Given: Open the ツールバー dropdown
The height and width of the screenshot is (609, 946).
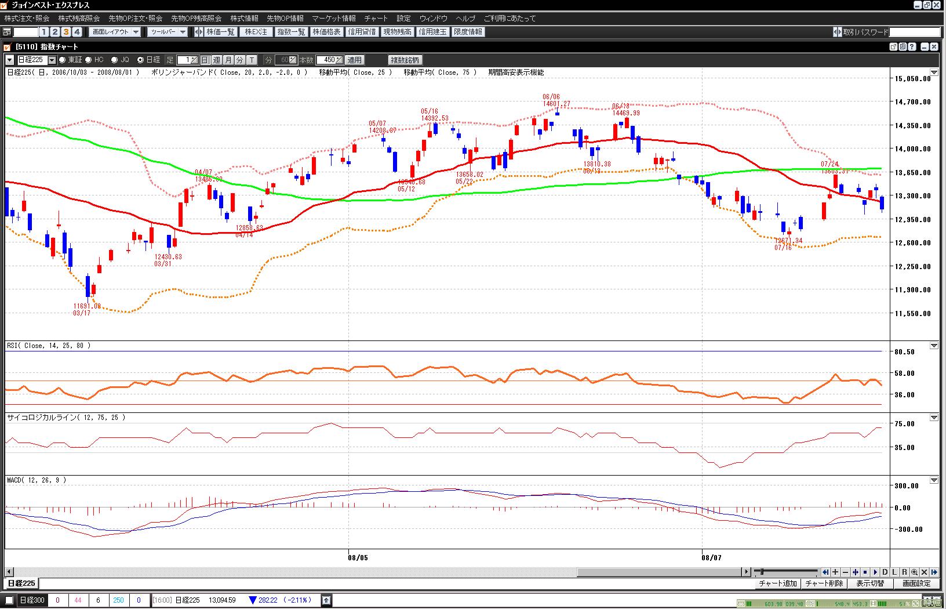Looking at the screenshot, I should [x=167, y=32].
